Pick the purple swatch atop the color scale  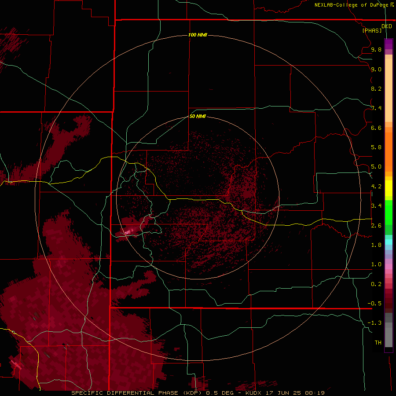coord(389,44)
